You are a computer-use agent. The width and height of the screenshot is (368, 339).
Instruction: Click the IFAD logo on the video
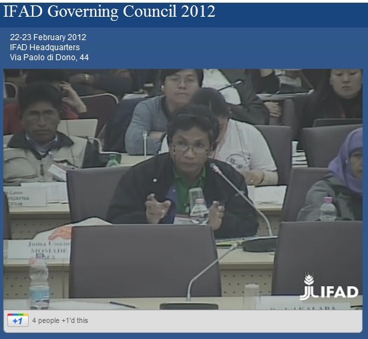pos(329,286)
